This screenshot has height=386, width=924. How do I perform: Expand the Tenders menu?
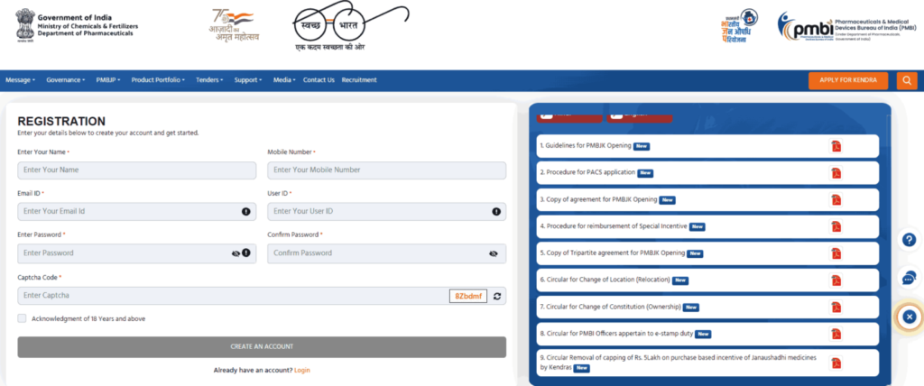click(209, 80)
